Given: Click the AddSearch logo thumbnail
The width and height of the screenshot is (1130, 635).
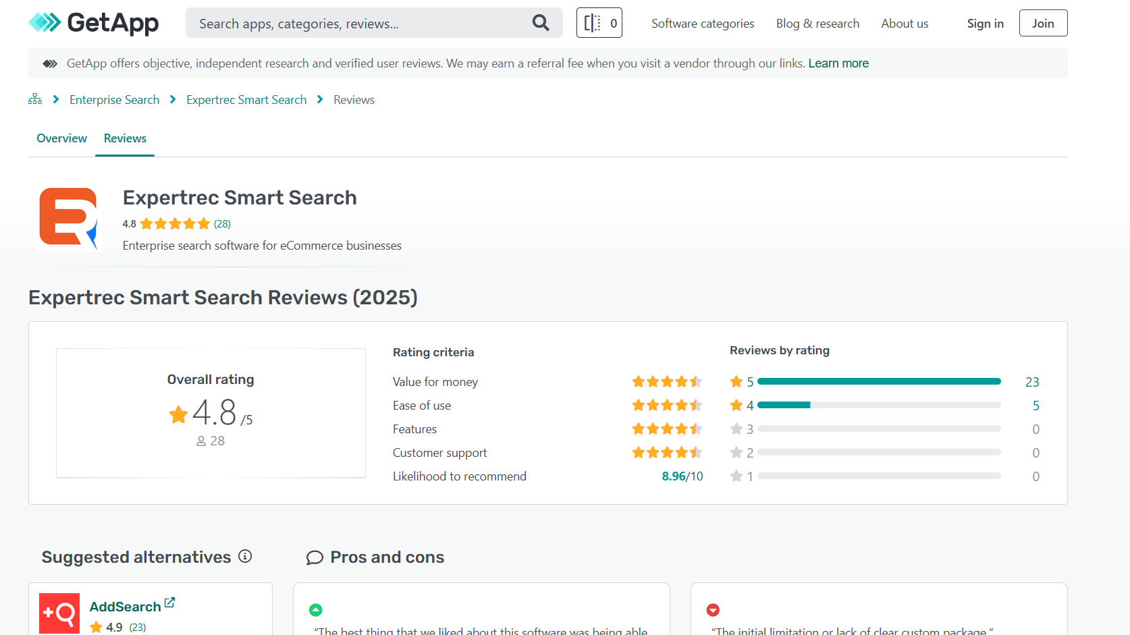Looking at the screenshot, I should coord(59,613).
